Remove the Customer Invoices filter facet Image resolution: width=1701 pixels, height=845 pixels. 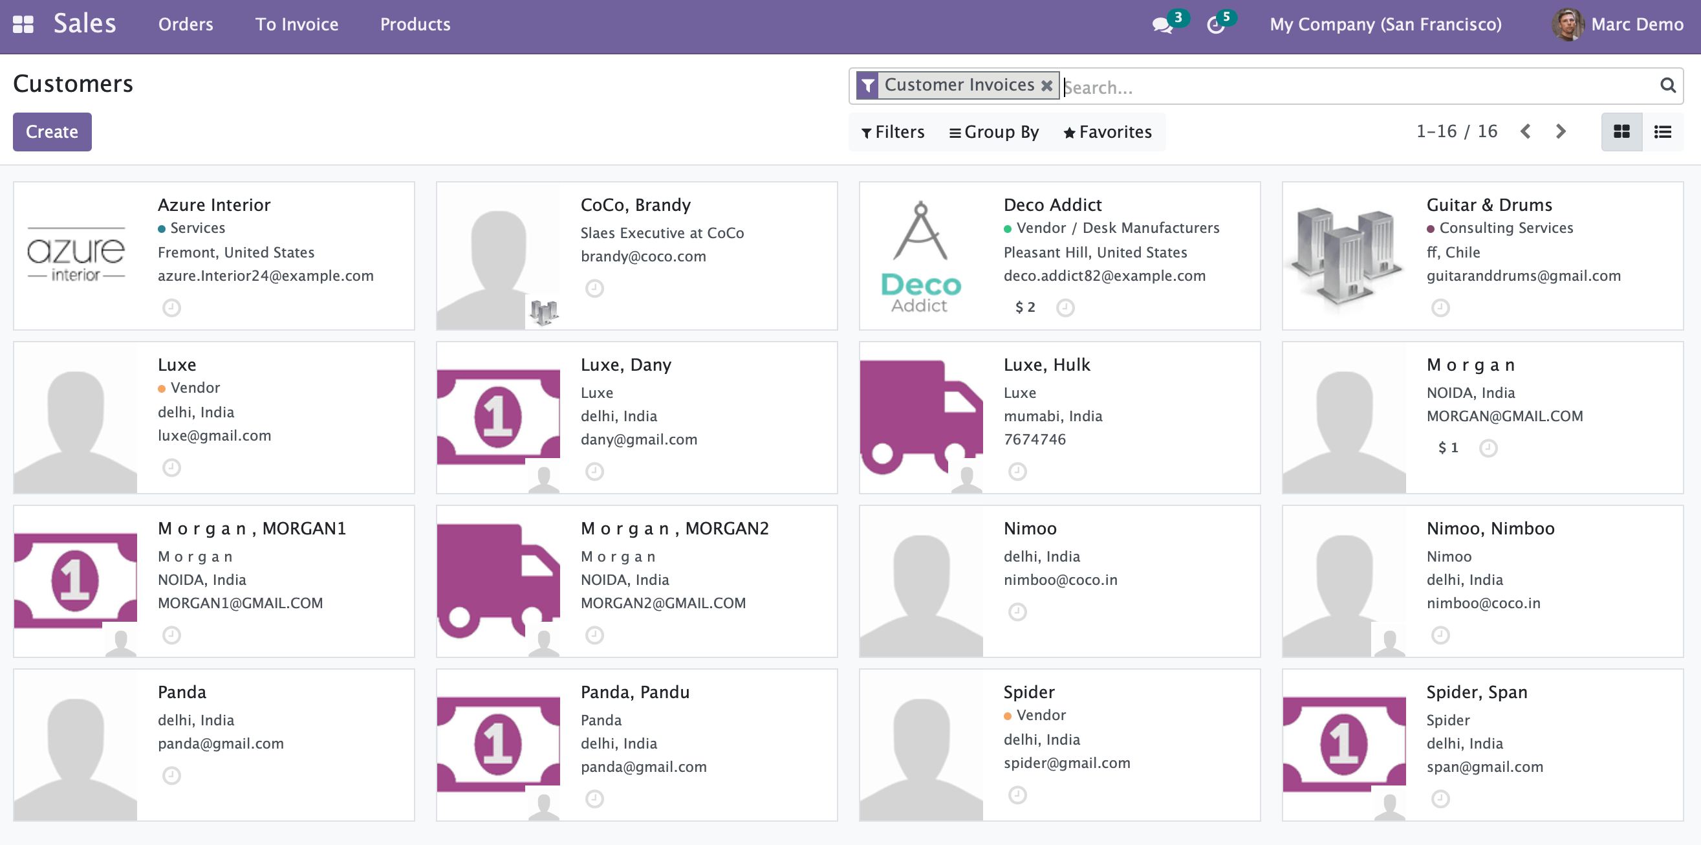click(x=1046, y=85)
